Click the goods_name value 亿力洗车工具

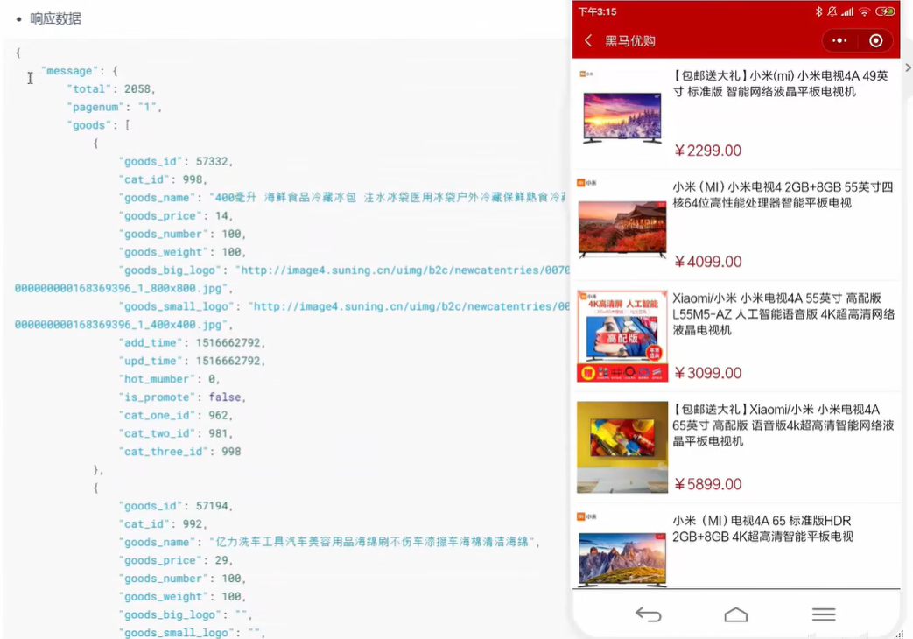pyautogui.click(x=373, y=542)
